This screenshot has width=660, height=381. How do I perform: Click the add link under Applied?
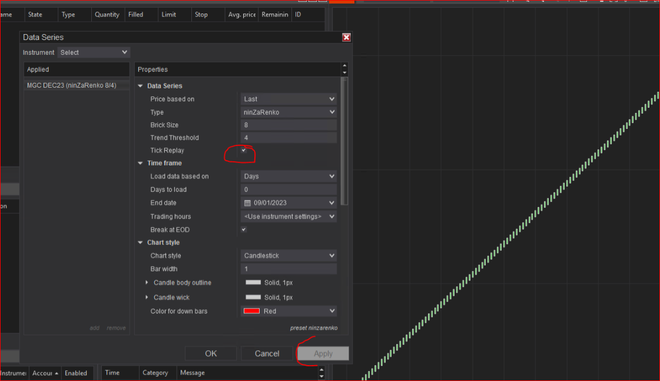pyautogui.click(x=94, y=328)
